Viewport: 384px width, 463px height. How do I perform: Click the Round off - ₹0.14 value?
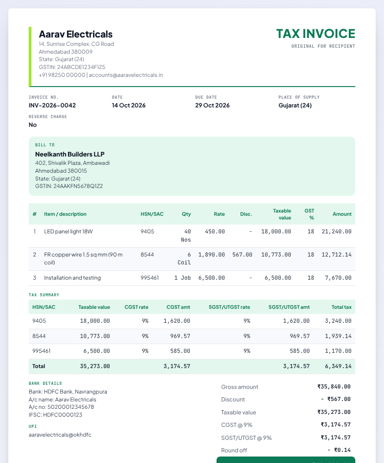click(x=339, y=450)
